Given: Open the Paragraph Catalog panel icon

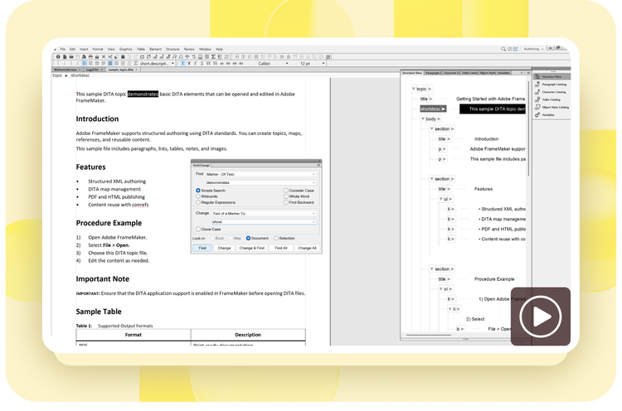Looking at the screenshot, I should pyautogui.click(x=537, y=84).
